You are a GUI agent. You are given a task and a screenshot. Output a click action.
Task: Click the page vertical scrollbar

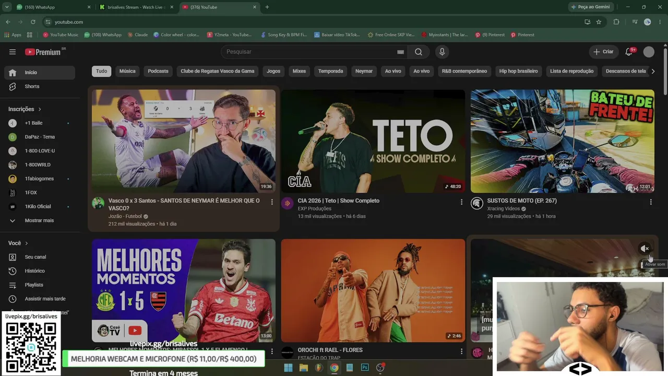click(x=665, y=71)
